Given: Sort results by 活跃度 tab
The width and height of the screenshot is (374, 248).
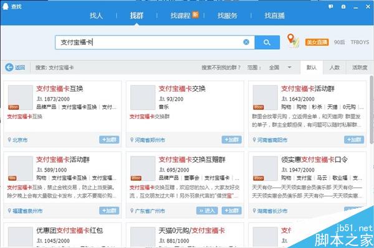Looking at the screenshot, I should point(360,68).
